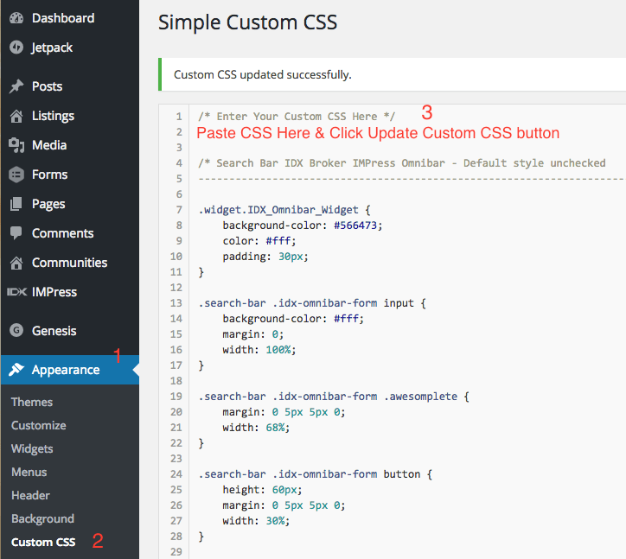Click the Genesis circular G icon
The height and width of the screenshot is (559, 626).
coord(16,330)
